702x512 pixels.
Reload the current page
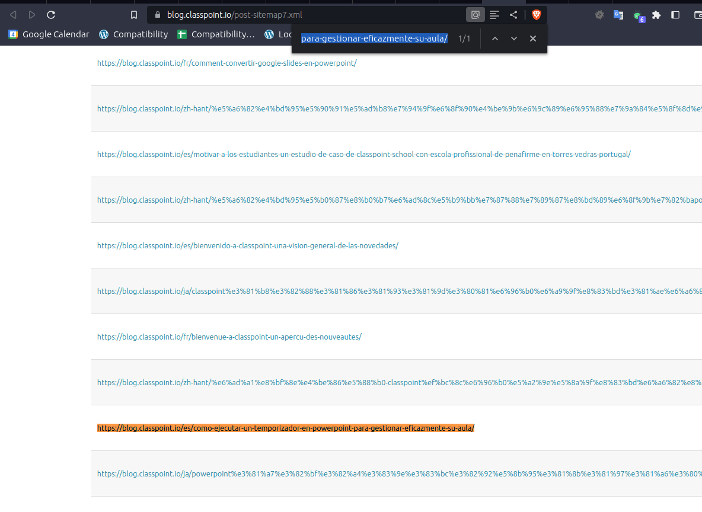point(51,15)
